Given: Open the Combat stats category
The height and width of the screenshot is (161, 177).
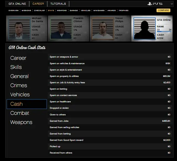Looking at the screenshot, I should point(20,113).
